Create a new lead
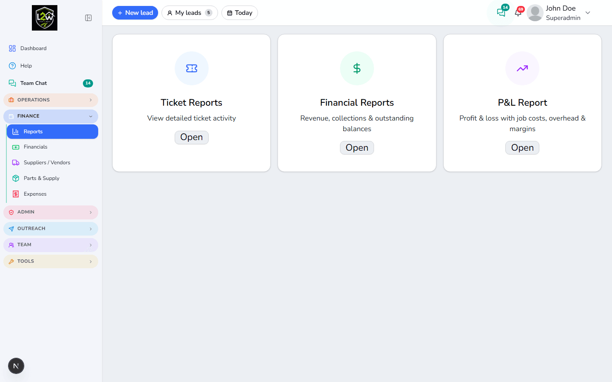This screenshot has height=382, width=612. 135,13
